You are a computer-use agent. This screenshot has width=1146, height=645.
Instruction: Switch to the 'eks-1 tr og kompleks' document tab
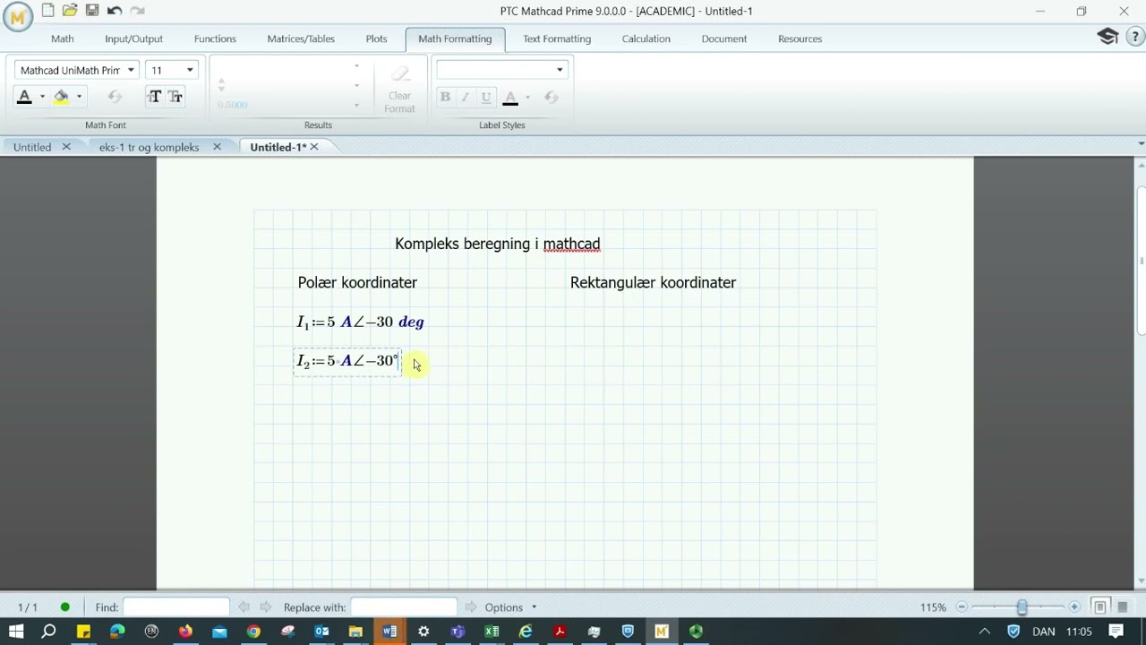click(149, 147)
